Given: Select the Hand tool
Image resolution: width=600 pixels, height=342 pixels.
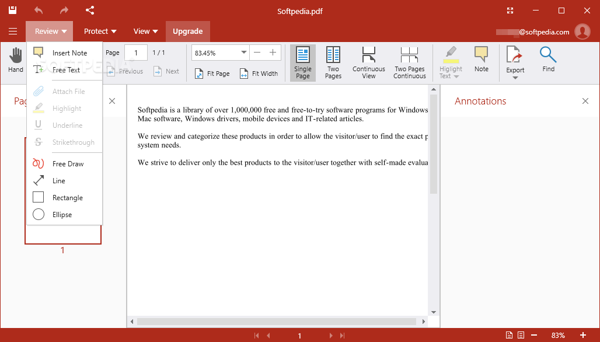Looking at the screenshot, I should point(16,61).
